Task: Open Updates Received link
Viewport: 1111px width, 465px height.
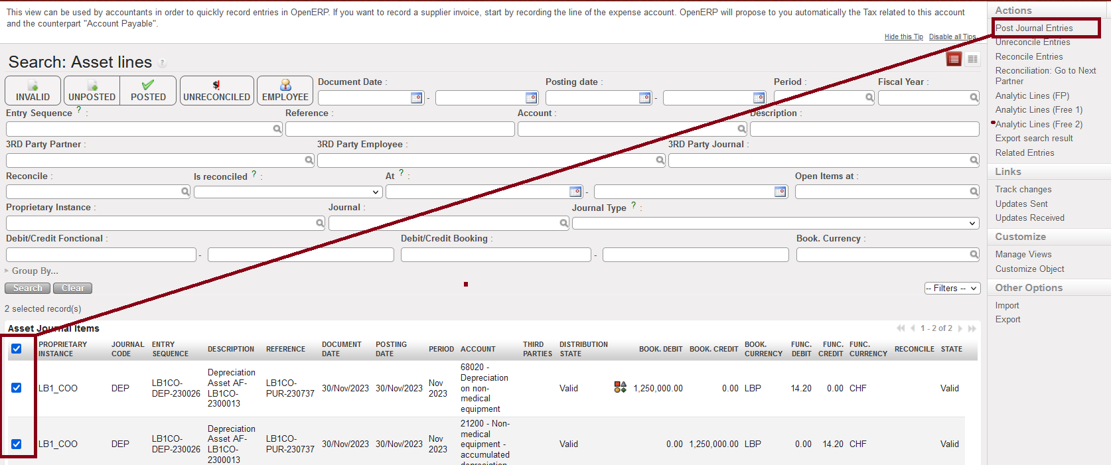Action: (x=1030, y=218)
